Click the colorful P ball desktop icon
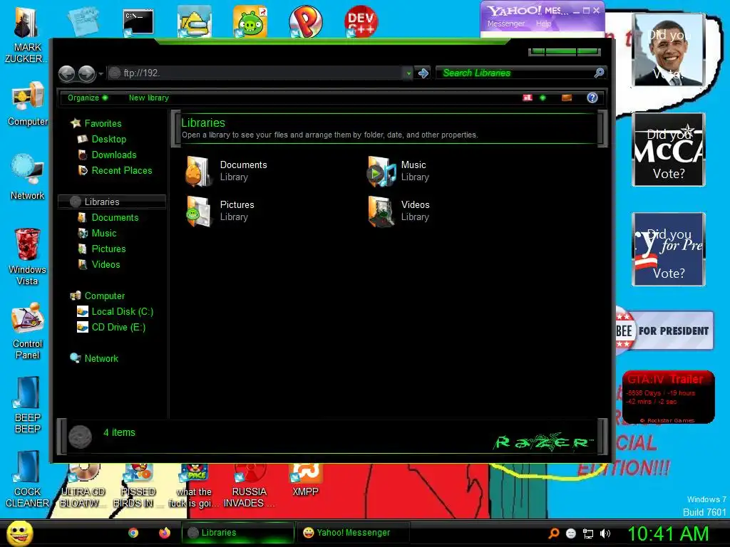Viewport: 730px width, 547px height. [x=305, y=22]
